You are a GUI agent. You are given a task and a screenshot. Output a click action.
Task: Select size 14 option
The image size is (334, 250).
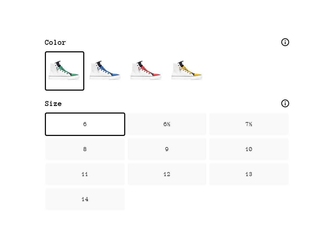coord(85,199)
